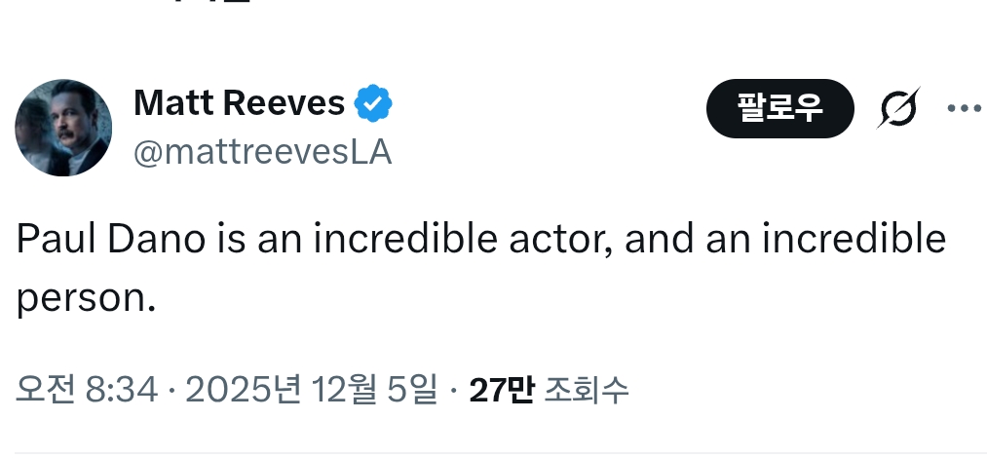Open the Grok slash icon next to follow

tap(896, 108)
